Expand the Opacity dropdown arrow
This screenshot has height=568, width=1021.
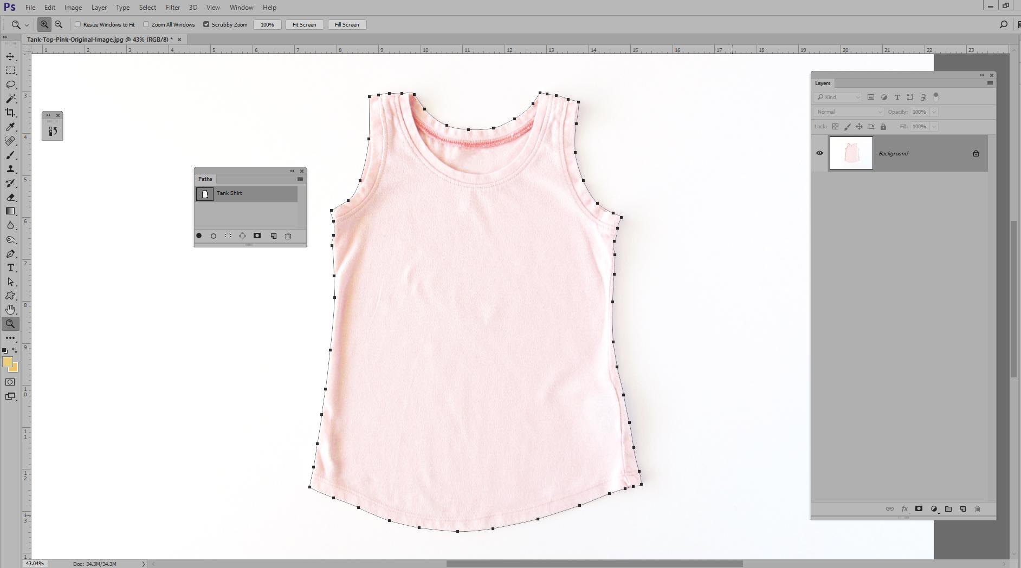click(933, 112)
